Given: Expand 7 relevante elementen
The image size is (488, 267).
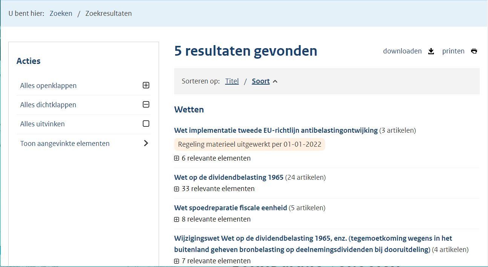Looking at the screenshot, I should pyautogui.click(x=212, y=261).
